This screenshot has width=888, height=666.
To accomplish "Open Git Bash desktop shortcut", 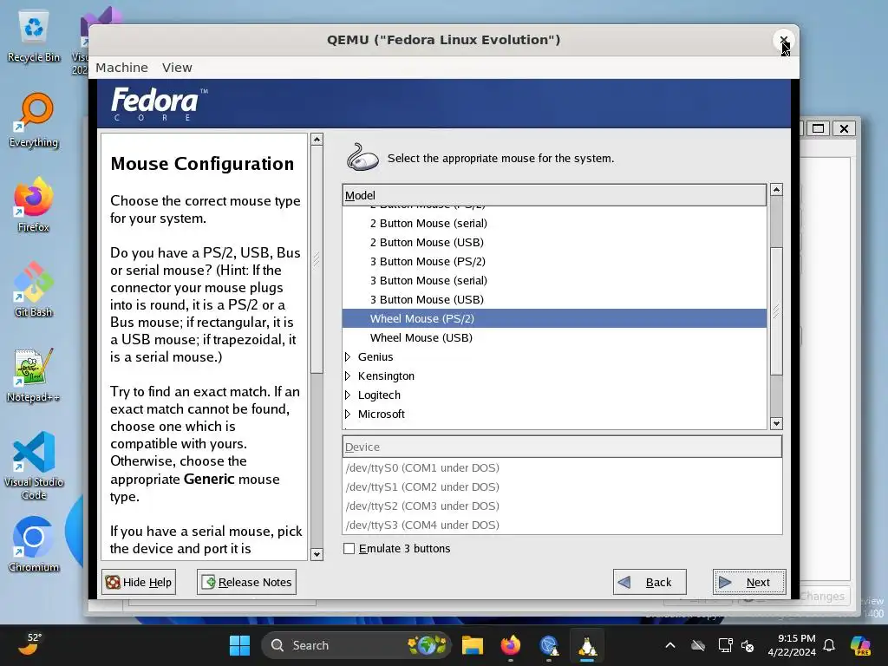I will 34,290.
